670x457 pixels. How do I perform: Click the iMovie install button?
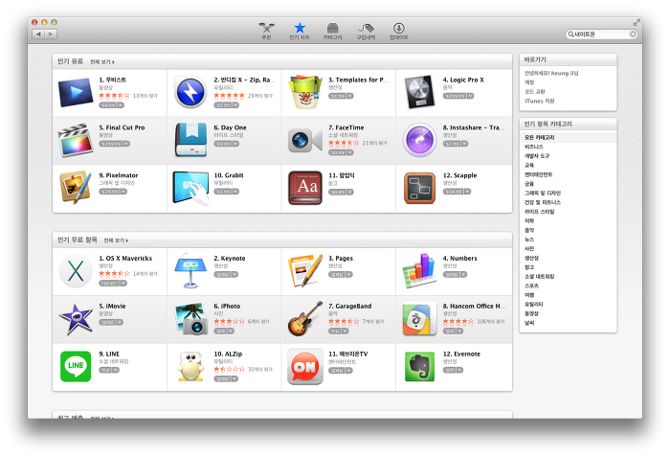(x=107, y=322)
